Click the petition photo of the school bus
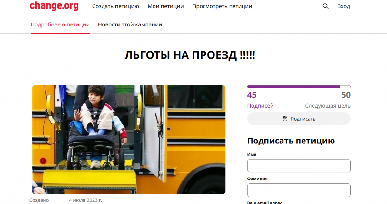The height and width of the screenshot is (204, 387). coord(129,139)
